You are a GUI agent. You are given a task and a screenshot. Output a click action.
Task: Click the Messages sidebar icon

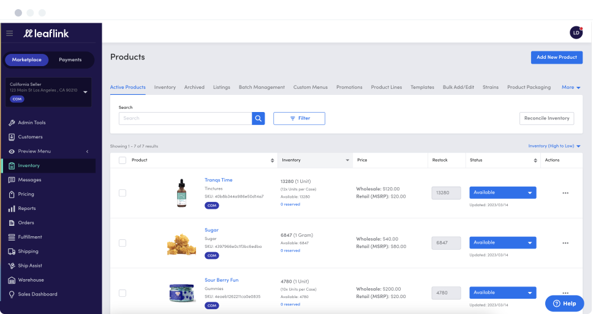[x=12, y=180]
